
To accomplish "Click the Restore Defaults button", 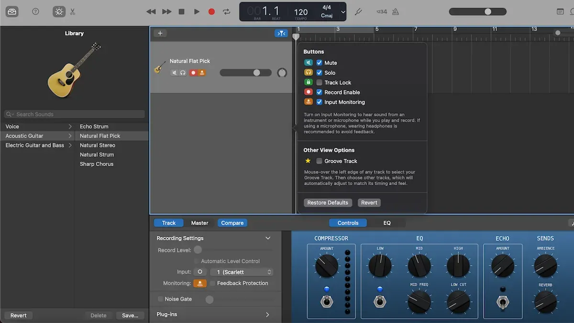I will coord(328,203).
